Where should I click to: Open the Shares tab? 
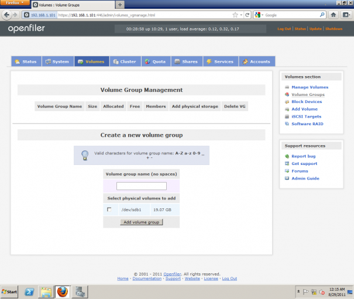click(187, 61)
